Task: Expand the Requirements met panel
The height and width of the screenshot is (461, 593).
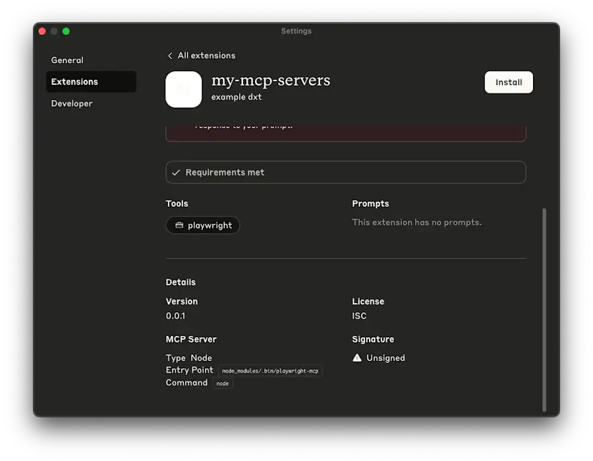Action: click(345, 172)
